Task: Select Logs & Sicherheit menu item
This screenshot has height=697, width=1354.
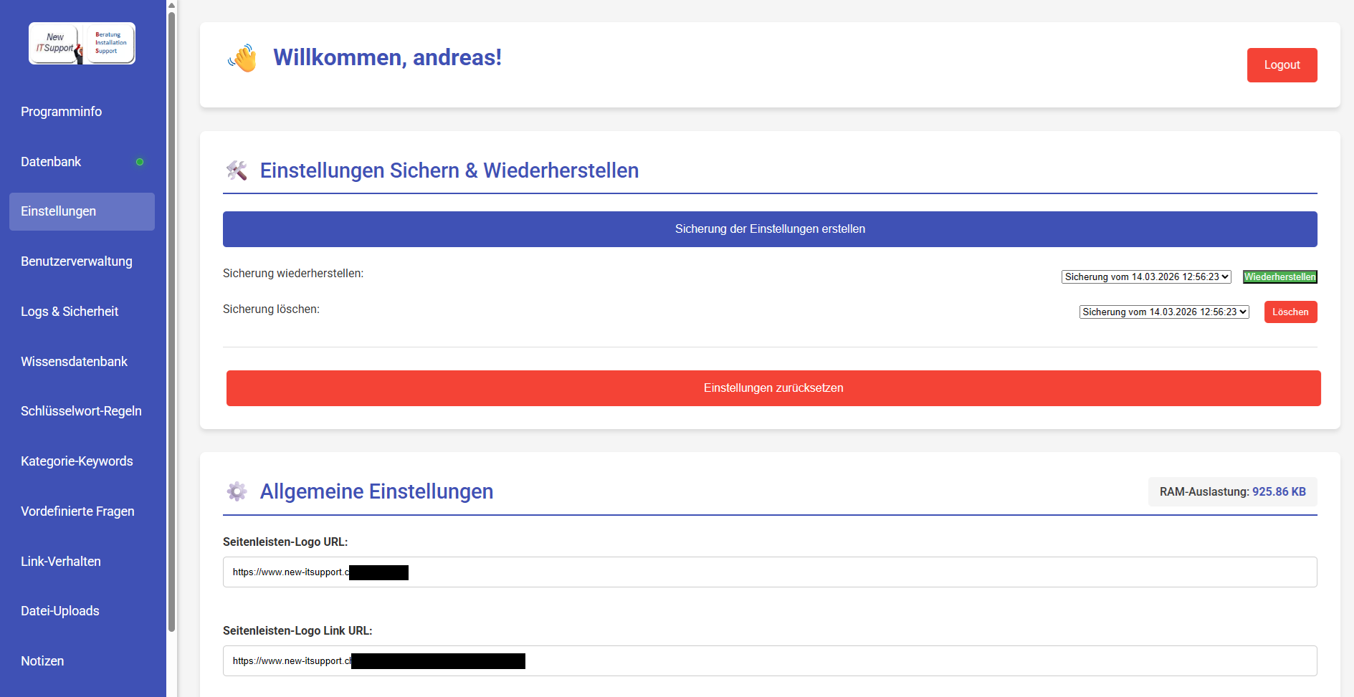Action: (x=70, y=312)
